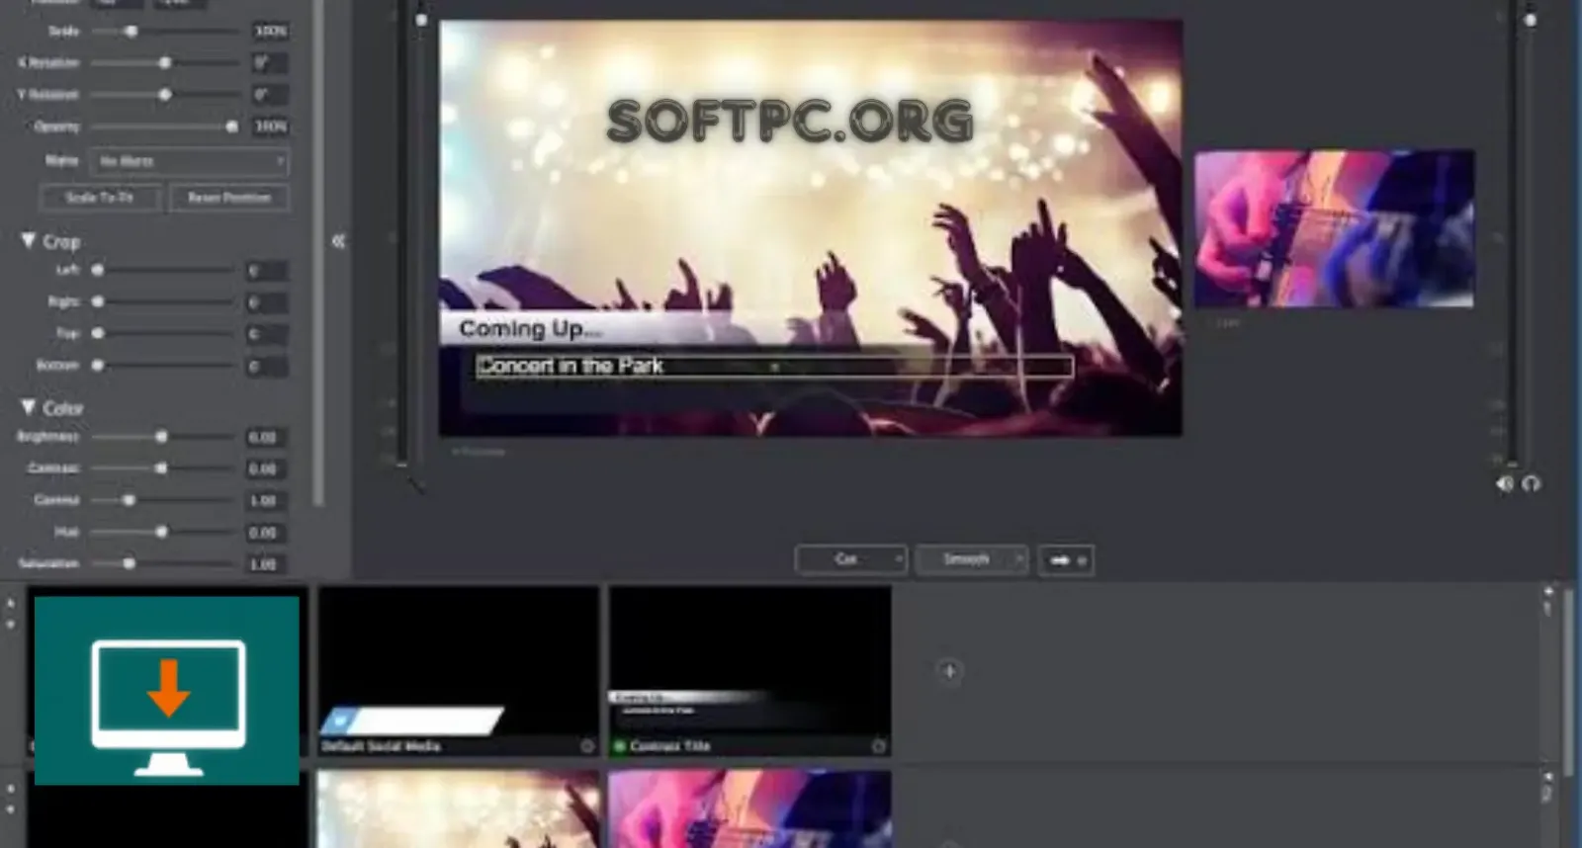This screenshot has width=1582, height=848.
Task: Adjust the Crop Top slider
Action: [98, 334]
